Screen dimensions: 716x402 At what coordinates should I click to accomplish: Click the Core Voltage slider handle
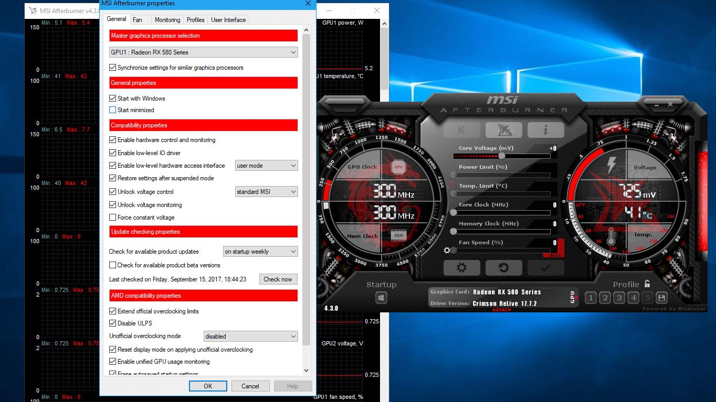[502, 156]
